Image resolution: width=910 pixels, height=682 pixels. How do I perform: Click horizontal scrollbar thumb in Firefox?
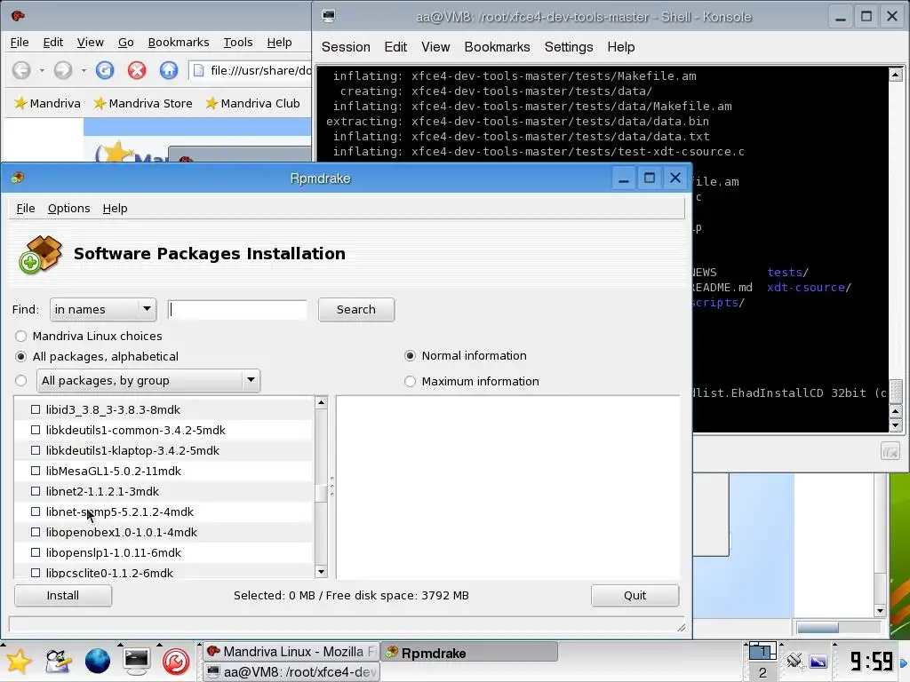coord(818,628)
